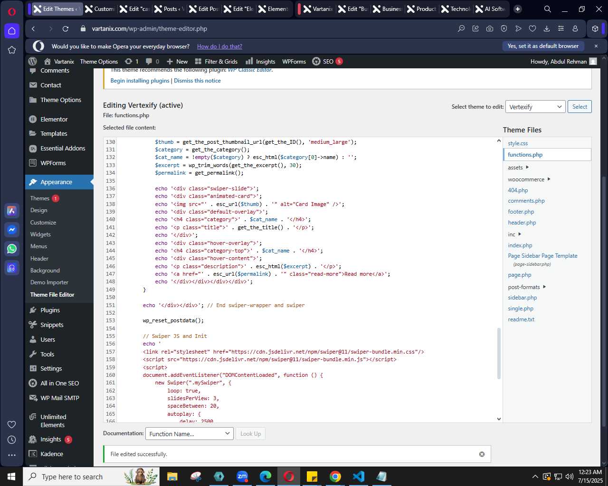Viewport: 608px width, 486px height.
Task: Switch to Vartanix browser tab
Action: 317,9
